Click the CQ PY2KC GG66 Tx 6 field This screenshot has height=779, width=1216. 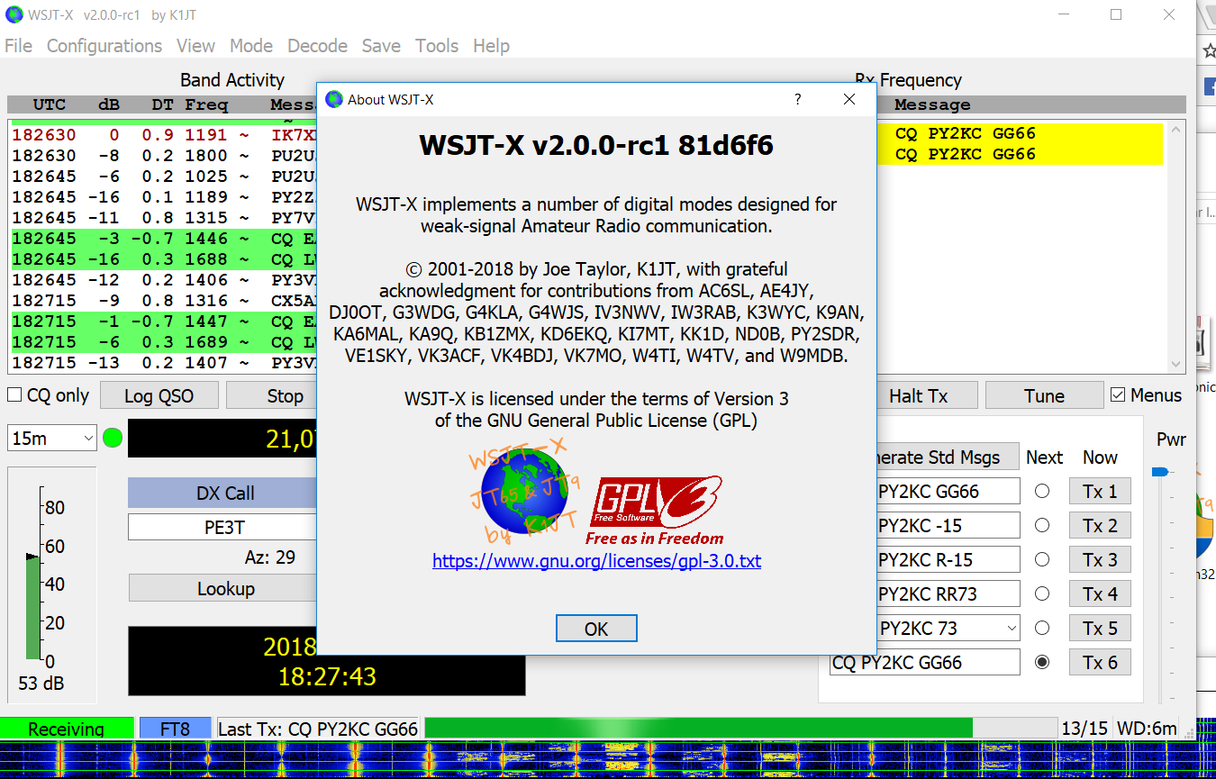(925, 663)
